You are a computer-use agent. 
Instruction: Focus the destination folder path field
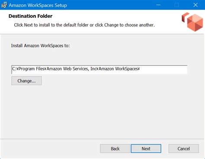coord(99,70)
